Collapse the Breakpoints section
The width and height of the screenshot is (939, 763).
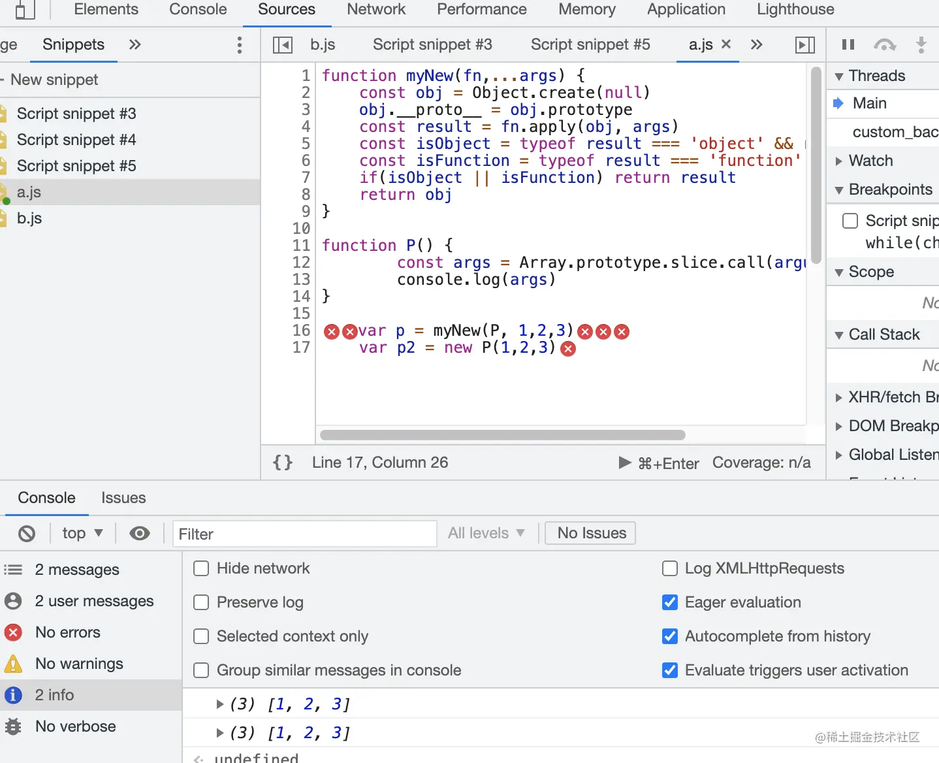[883, 189]
